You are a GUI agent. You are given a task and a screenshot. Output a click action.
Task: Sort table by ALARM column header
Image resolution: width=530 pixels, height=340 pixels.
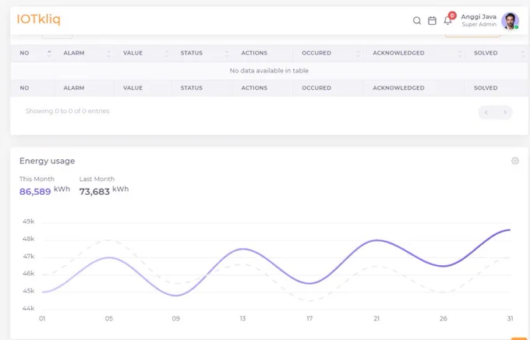84,53
